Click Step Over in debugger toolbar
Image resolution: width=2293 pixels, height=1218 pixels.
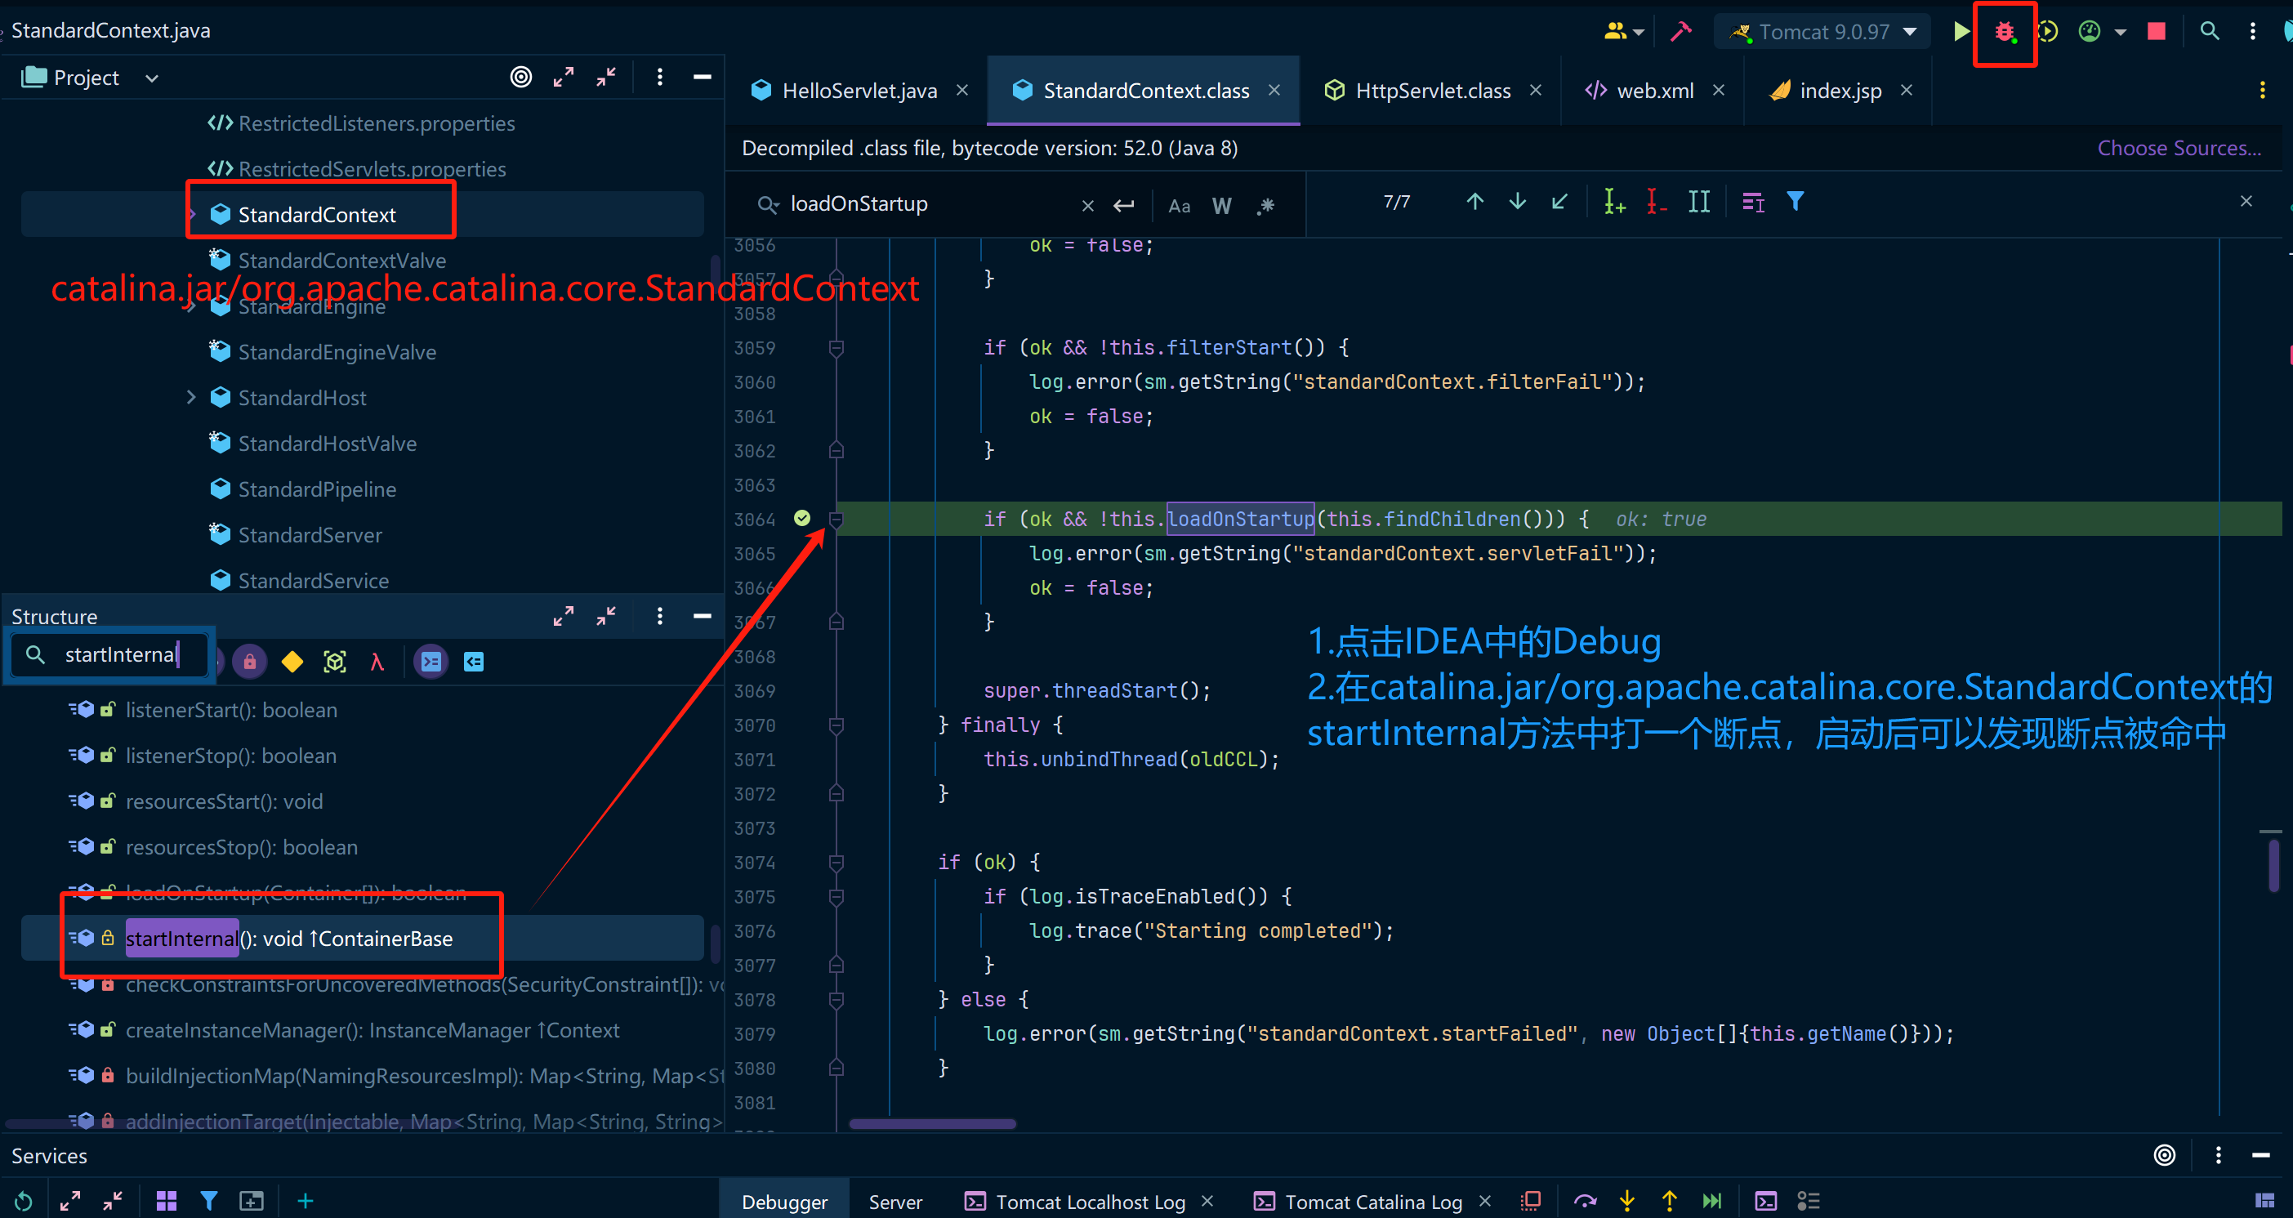[1586, 1201]
